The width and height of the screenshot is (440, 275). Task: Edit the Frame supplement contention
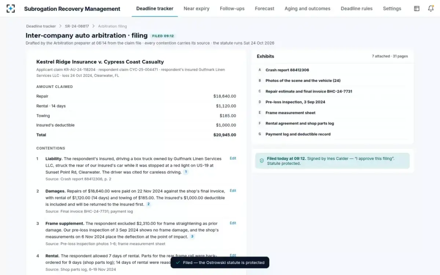pos(233,223)
